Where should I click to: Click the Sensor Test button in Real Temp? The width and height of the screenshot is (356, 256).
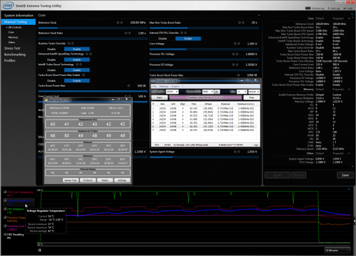tap(71, 180)
